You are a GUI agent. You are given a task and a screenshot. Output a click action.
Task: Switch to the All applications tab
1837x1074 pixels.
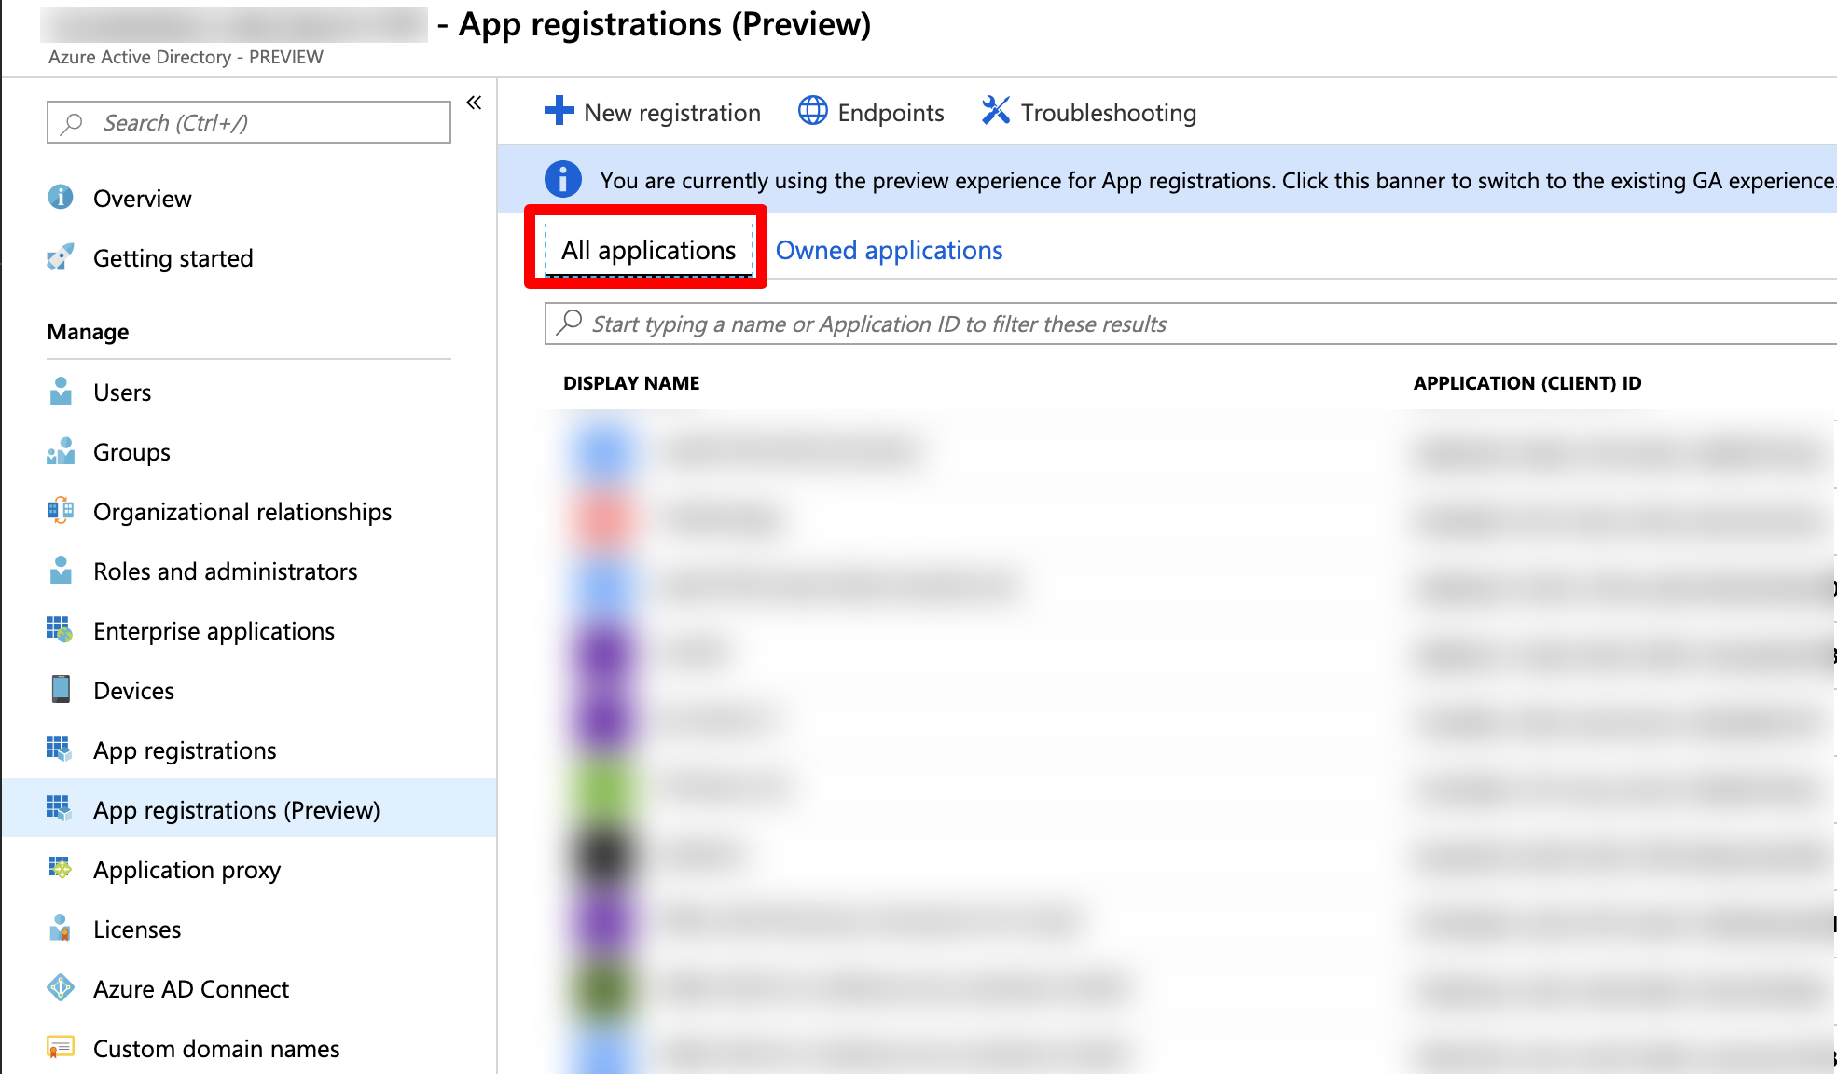(648, 250)
